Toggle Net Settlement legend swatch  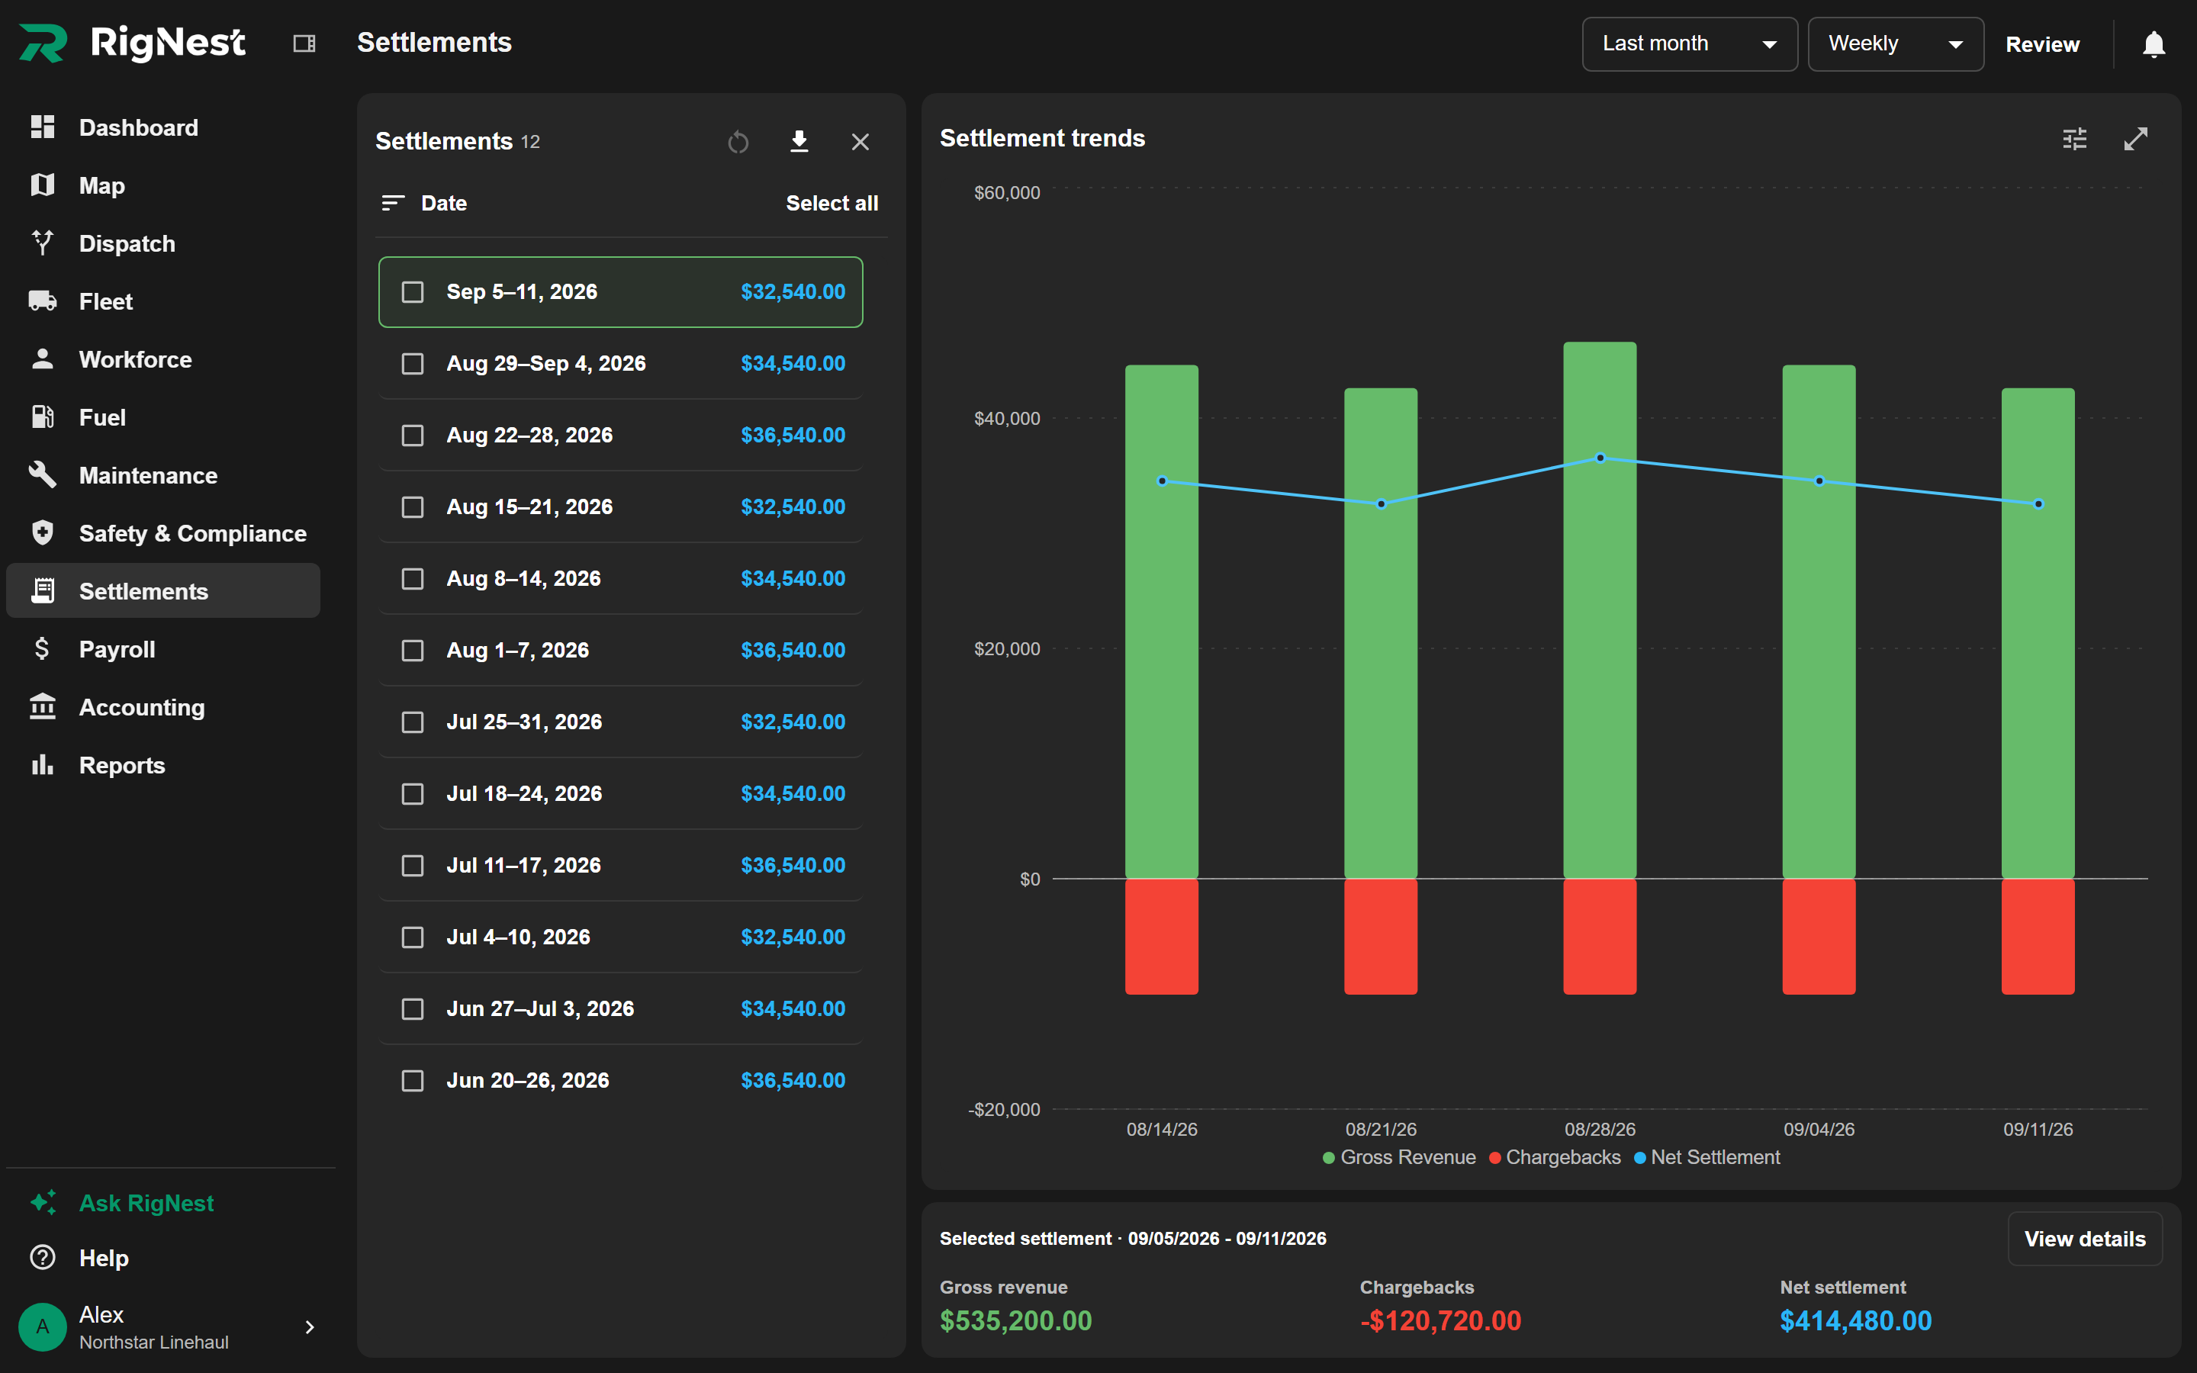coord(1639,1158)
